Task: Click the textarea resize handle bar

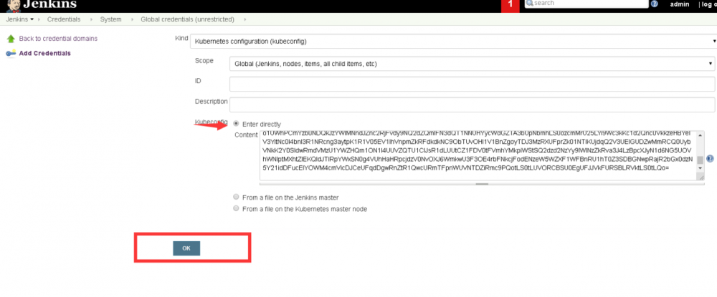Action: [x=482, y=184]
